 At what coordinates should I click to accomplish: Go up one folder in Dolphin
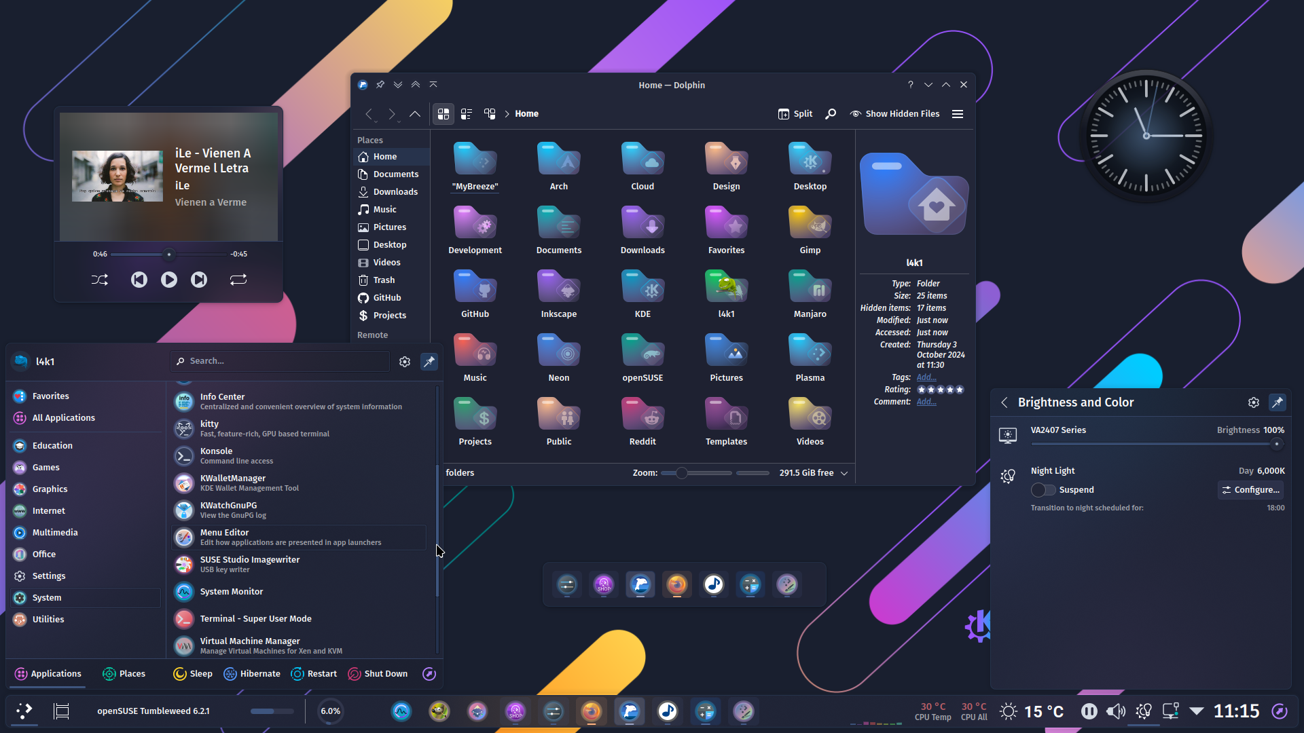pyautogui.click(x=415, y=114)
